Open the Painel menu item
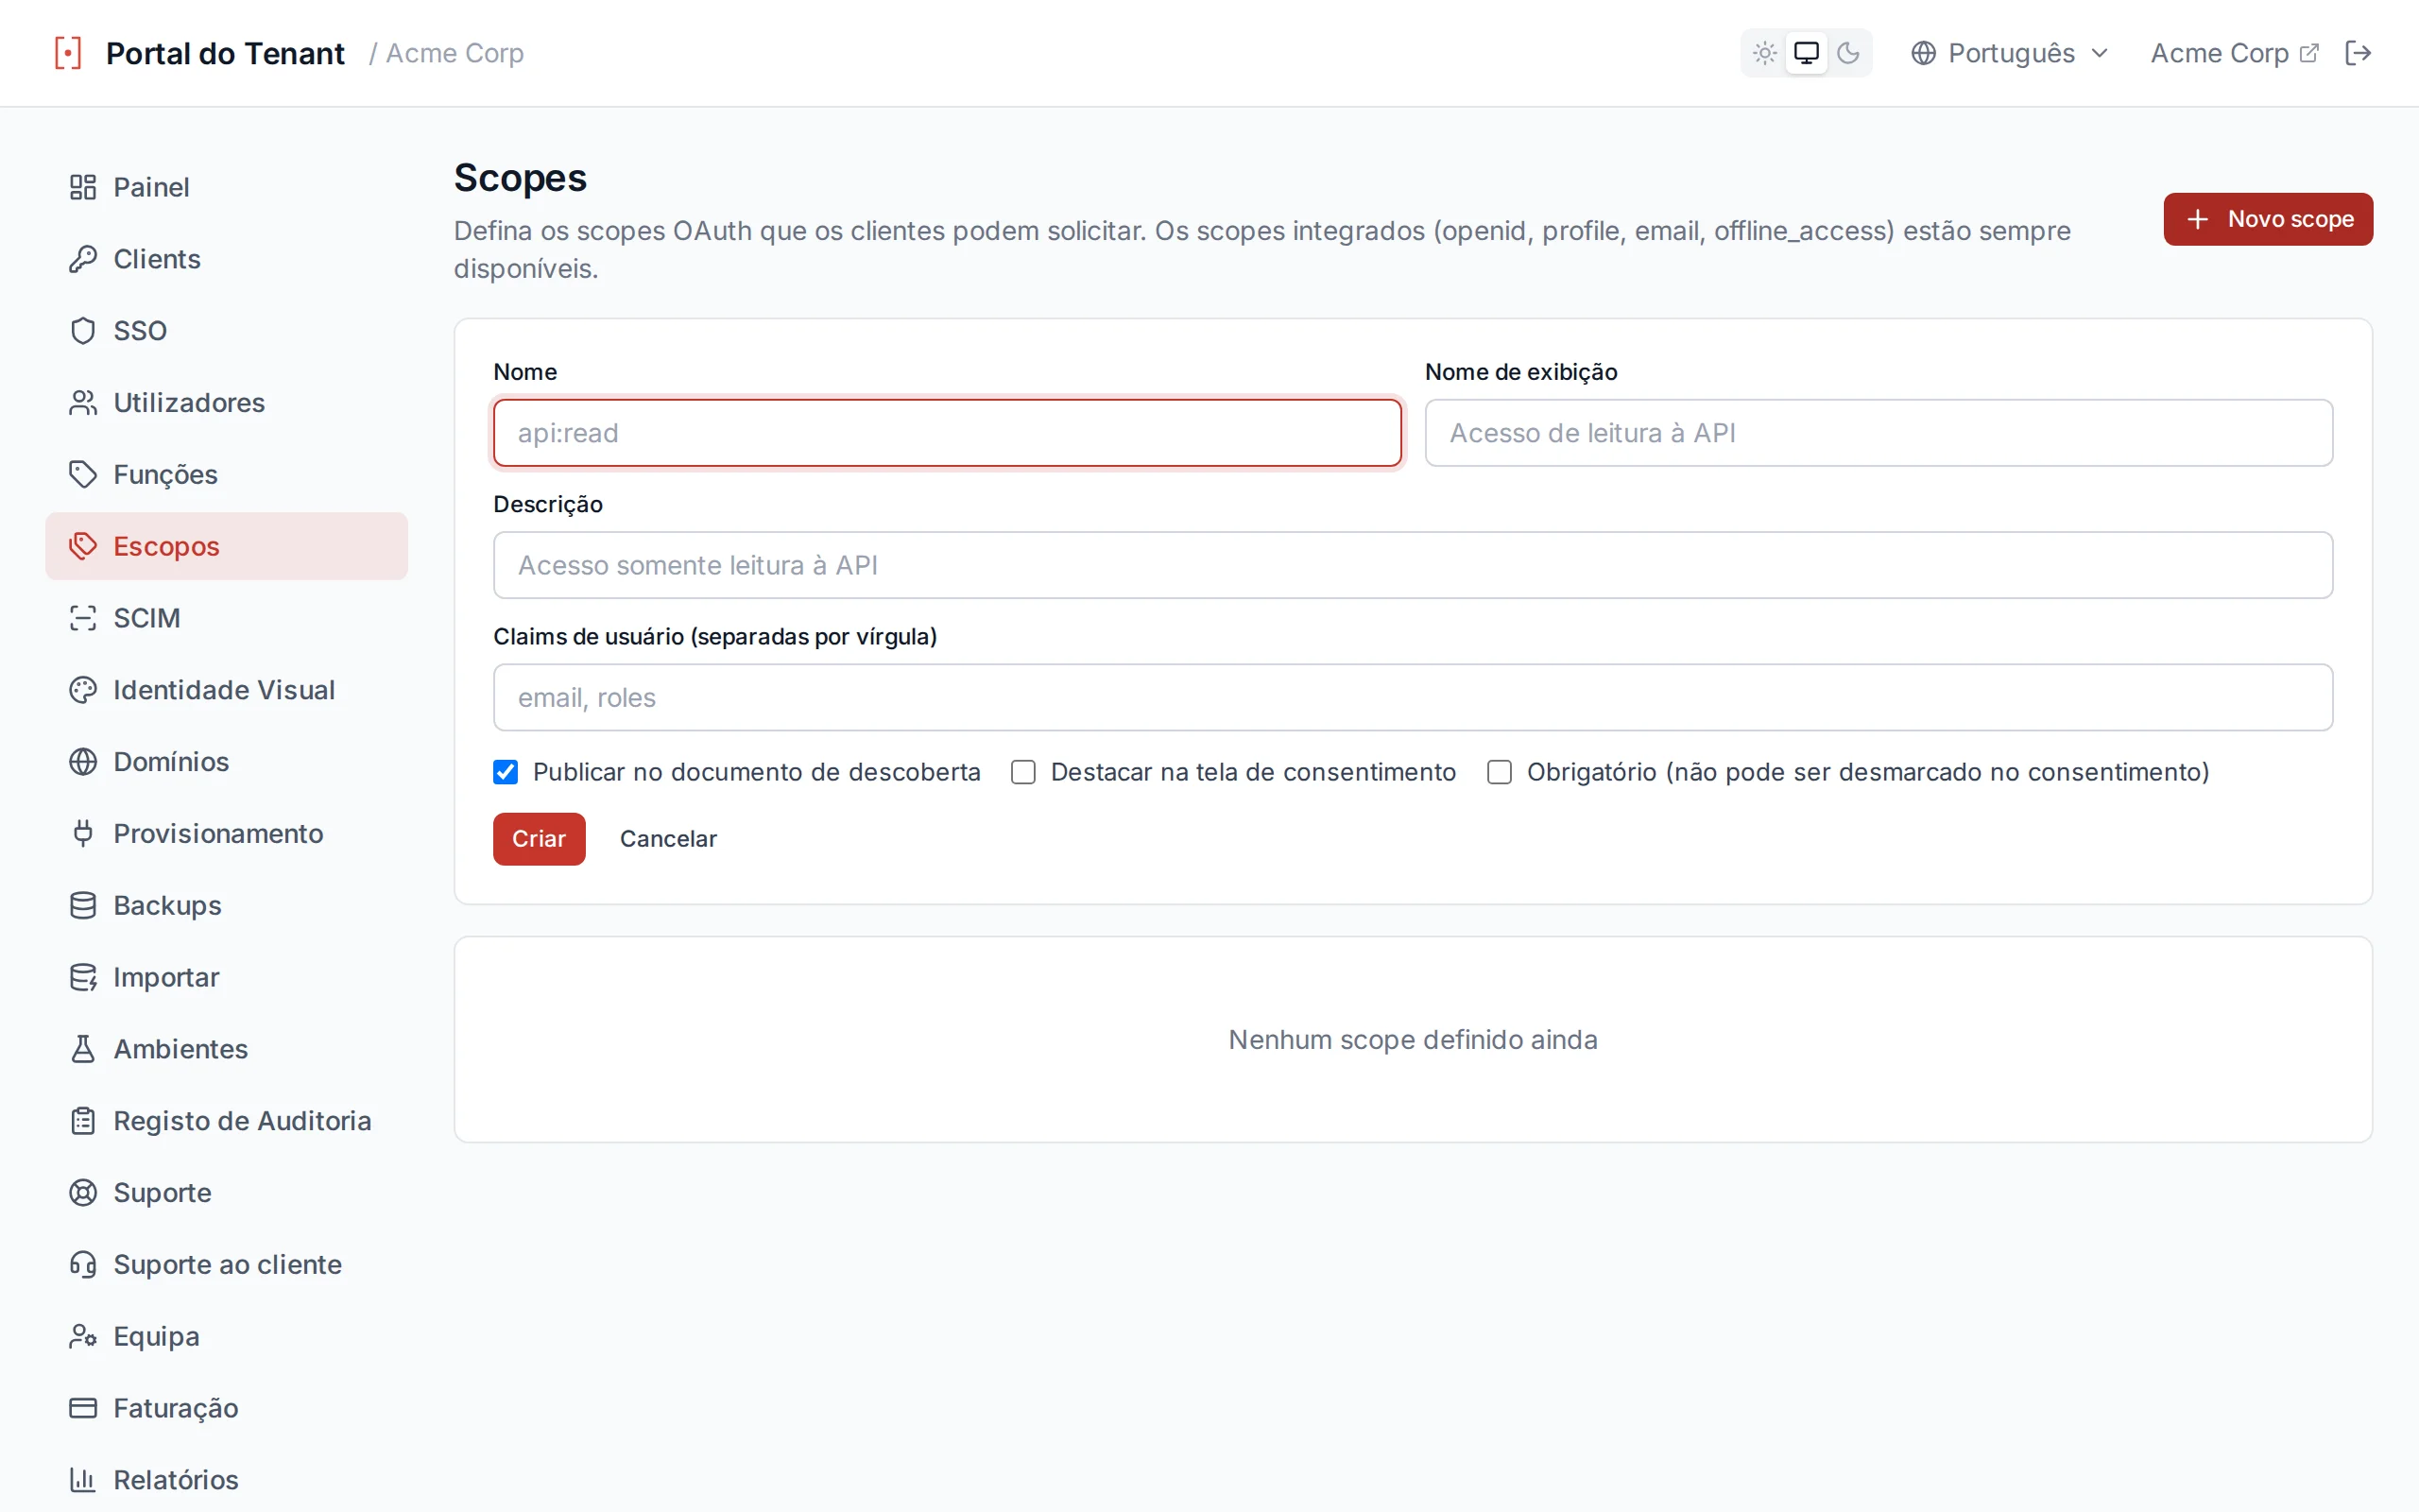This screenshot has width=2419, height=1512. pos(227,187)
